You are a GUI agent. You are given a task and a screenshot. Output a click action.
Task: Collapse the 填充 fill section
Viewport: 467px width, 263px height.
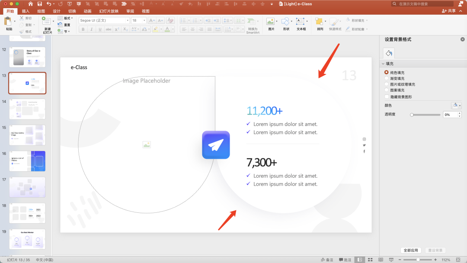tap(383, 64)
